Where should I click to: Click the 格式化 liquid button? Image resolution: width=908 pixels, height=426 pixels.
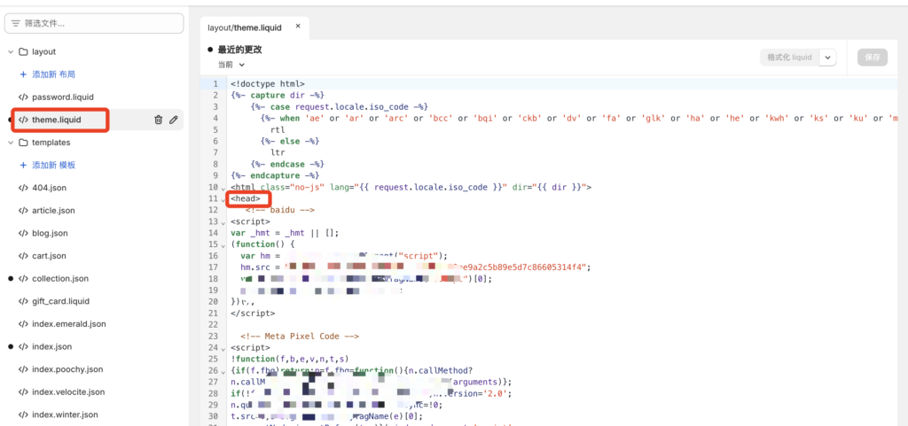[789, 58]
